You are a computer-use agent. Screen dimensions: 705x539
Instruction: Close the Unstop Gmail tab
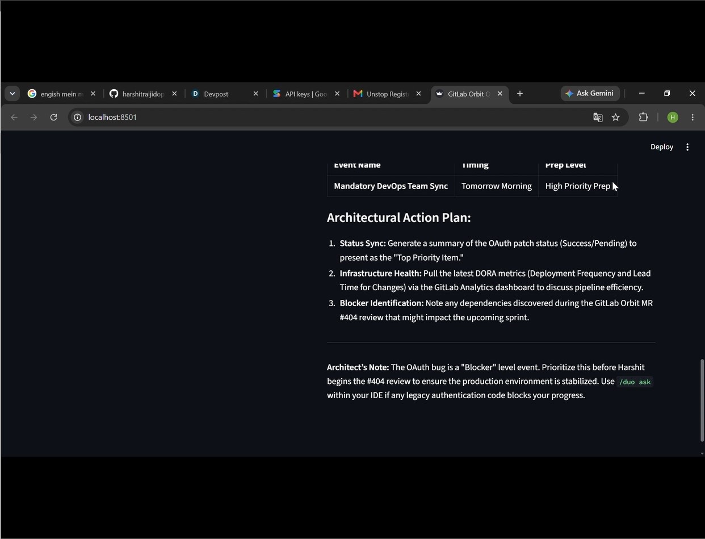pyautogui.click(x=418, y=94)
